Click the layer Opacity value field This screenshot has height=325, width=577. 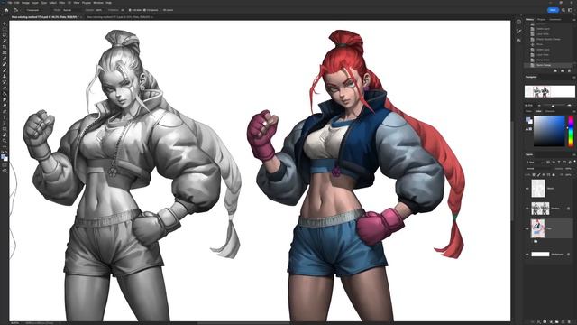coord(569,169)
